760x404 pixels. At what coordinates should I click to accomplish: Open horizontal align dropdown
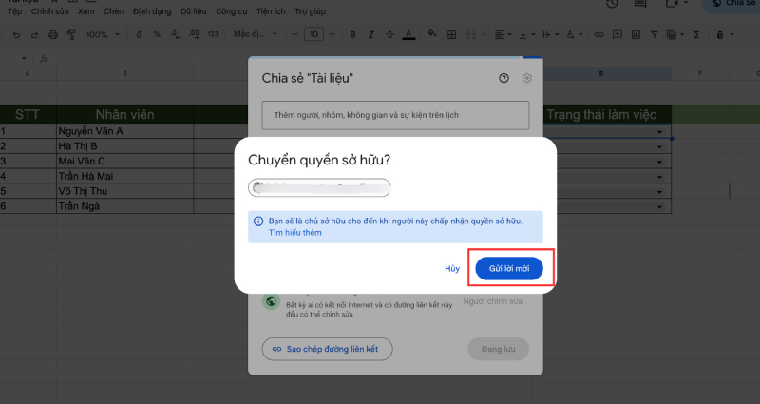pyautogui.click(x=502, y=34)
